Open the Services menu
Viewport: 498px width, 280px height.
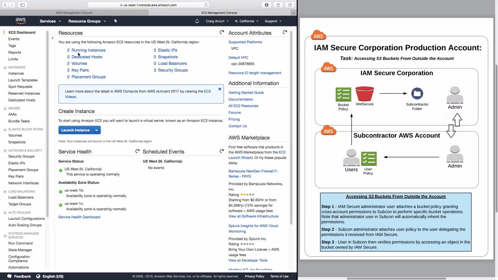[x=50, y=21]
